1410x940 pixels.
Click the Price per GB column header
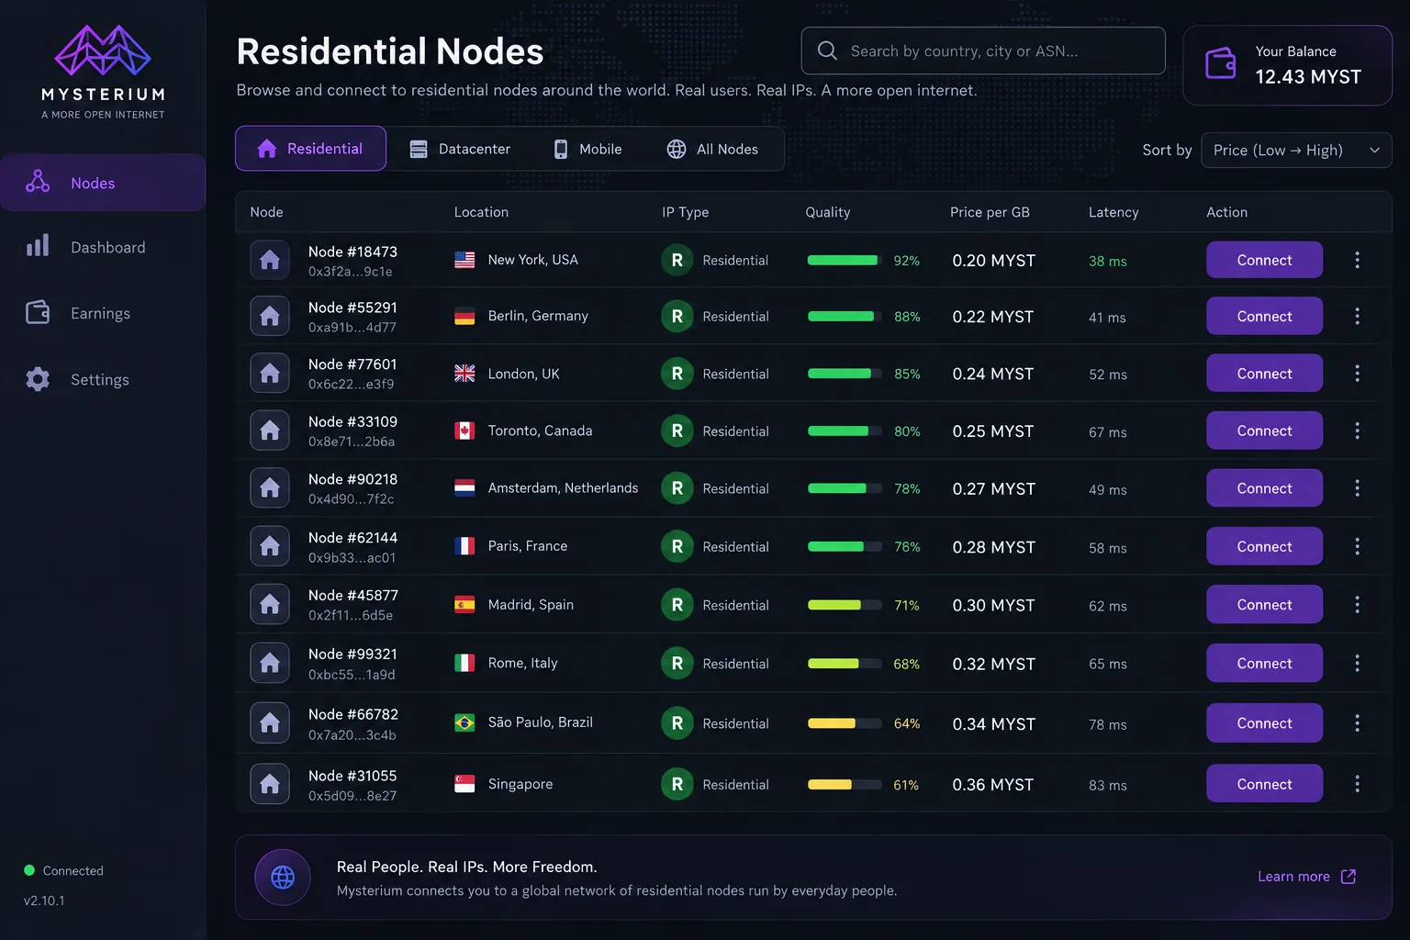pyautogui.click(x=990, y=212)
